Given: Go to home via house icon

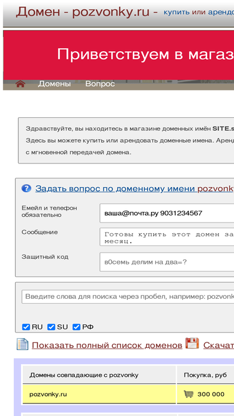Looking at the screenshot, I should [x=20, y=84].
